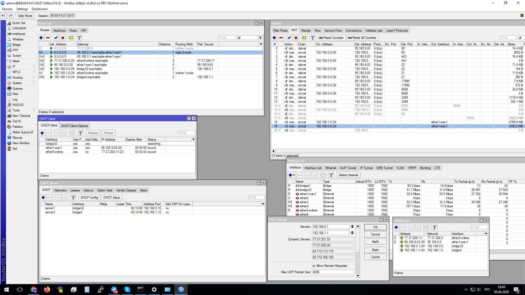The width and height of the screenshot is (525, 295).
Task: Click the remove (minus) icon in Firewall toolbar
Action: click(281, 38)
